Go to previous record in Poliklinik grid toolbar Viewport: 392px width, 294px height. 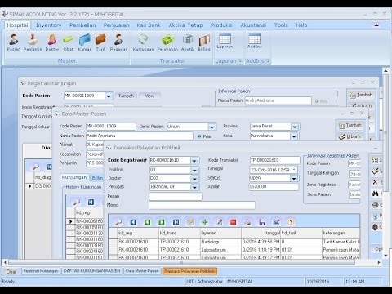(x=147, y=222)
